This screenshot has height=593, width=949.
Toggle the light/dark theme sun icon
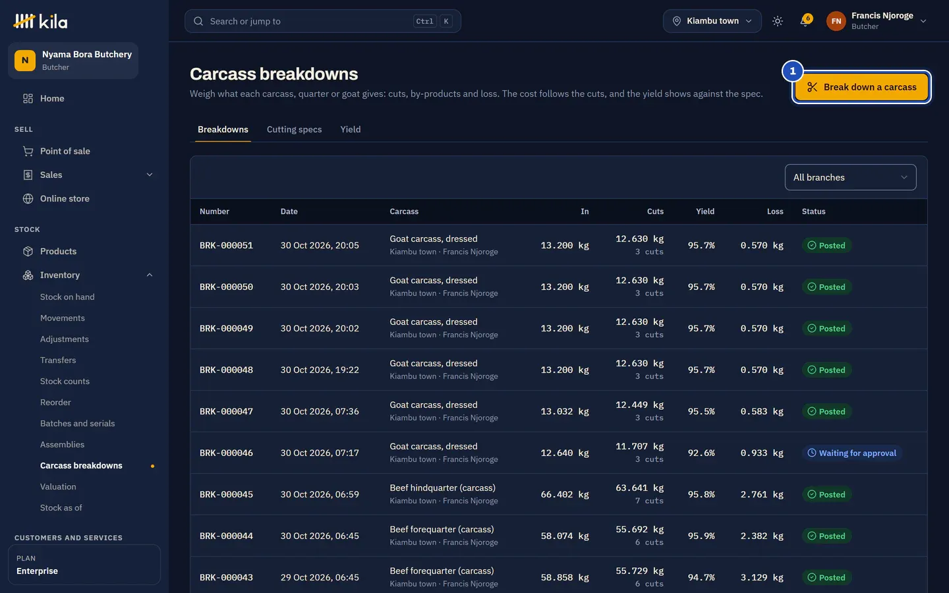point(778,21)
